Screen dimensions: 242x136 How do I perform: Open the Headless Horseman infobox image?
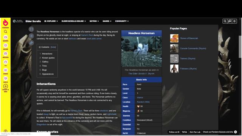click(x=141, y=51)
